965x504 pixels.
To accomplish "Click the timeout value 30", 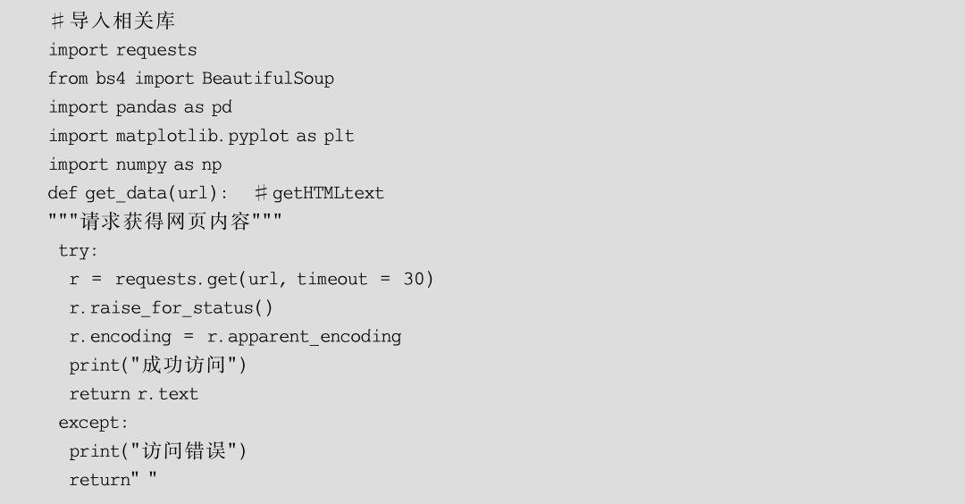I will coord(415,280).
